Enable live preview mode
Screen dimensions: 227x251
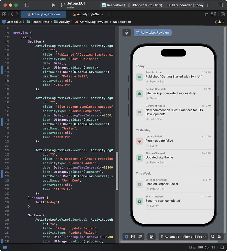127,237
